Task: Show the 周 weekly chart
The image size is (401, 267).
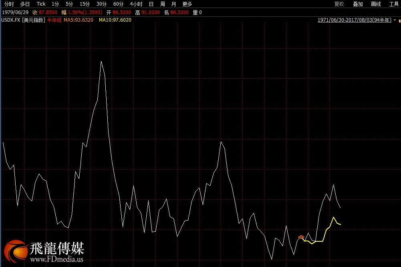Action: click(162, 4)
